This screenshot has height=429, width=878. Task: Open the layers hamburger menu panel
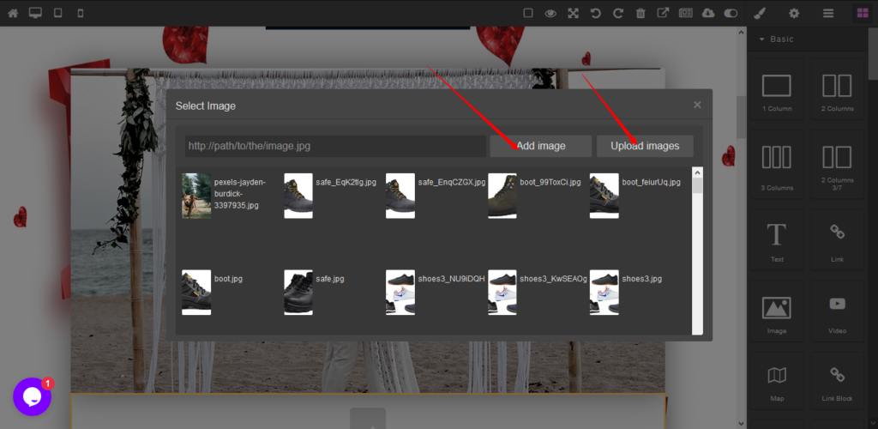828,13
